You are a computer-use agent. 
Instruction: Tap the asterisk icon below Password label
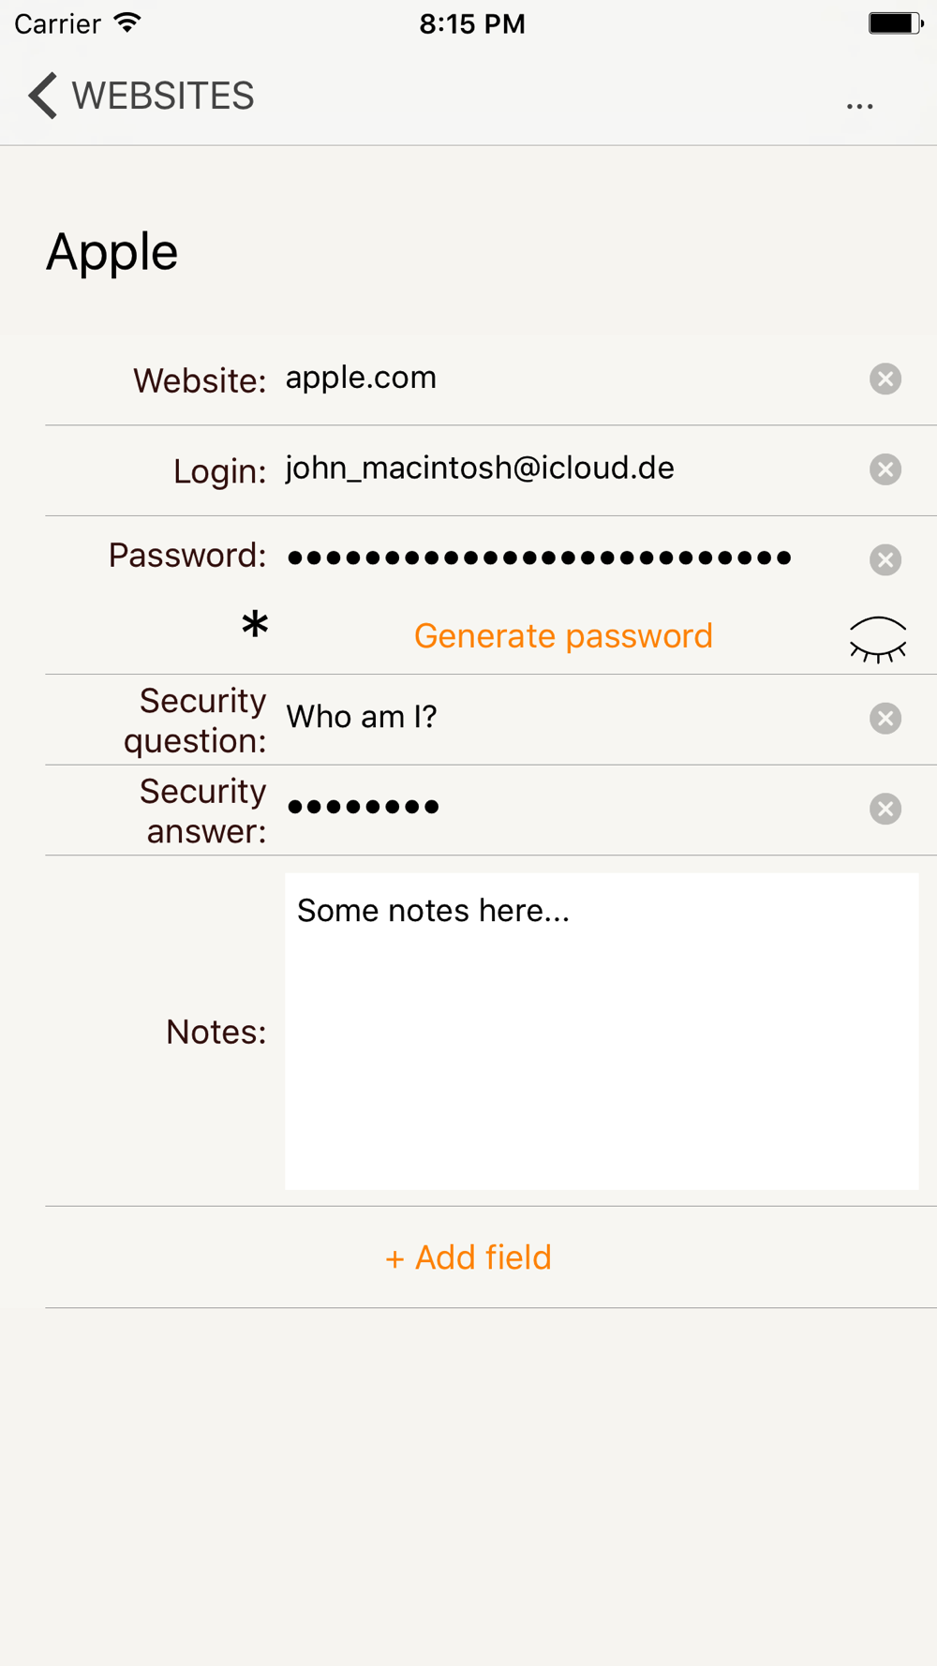[x=255, y=624]
